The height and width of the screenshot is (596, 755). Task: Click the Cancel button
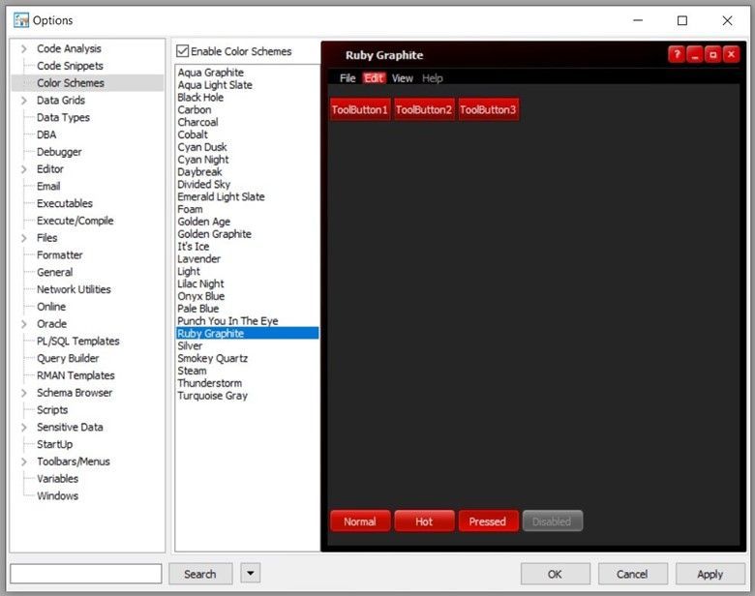click(632, 574)
